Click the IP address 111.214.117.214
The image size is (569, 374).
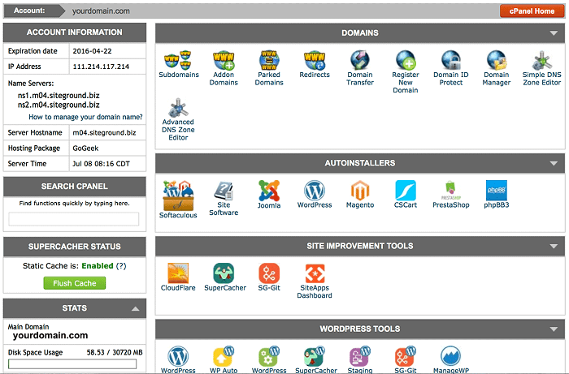point(101,67)
